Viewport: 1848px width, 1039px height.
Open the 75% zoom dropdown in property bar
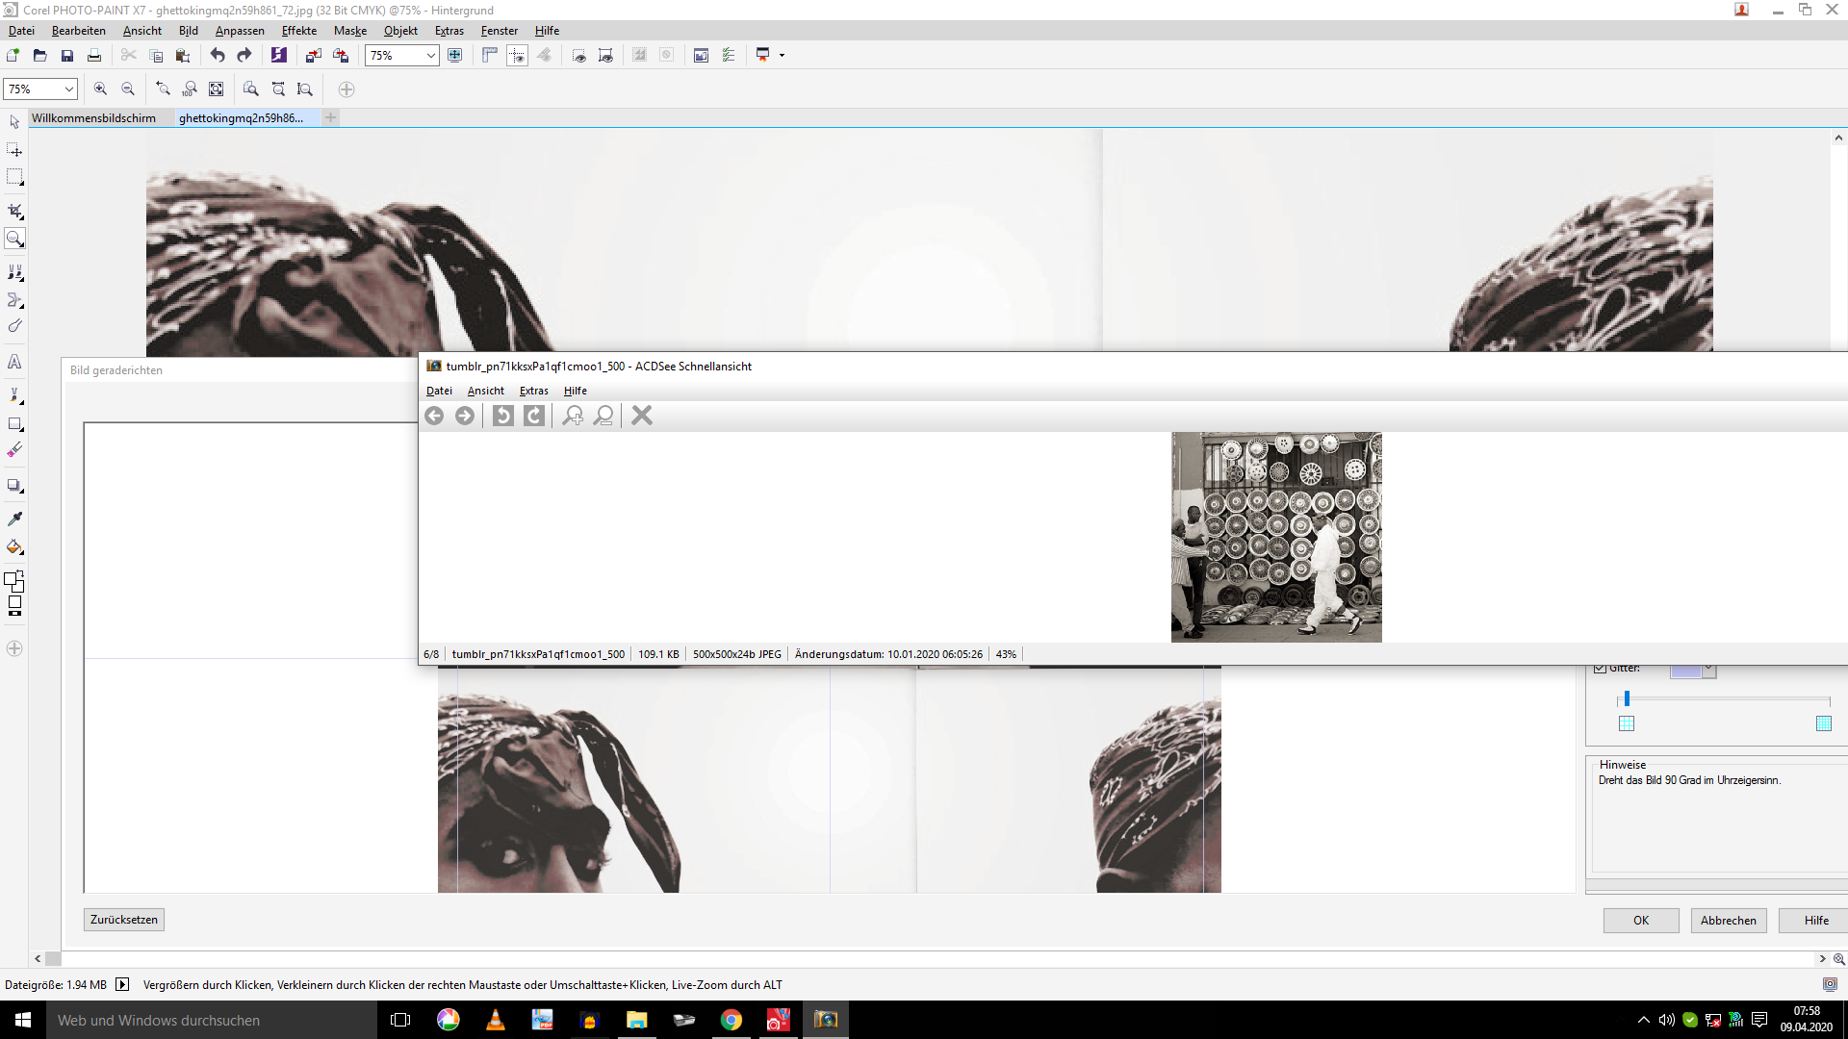[69, 89]
